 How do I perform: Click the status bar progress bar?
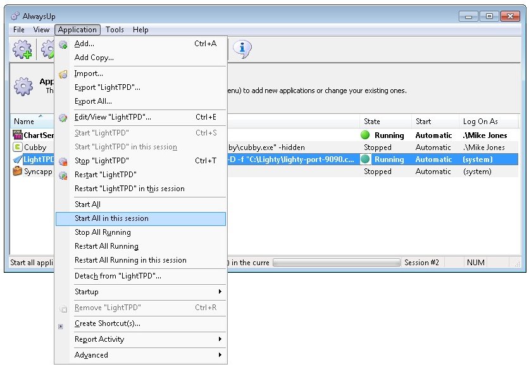(x=337, y=262)
